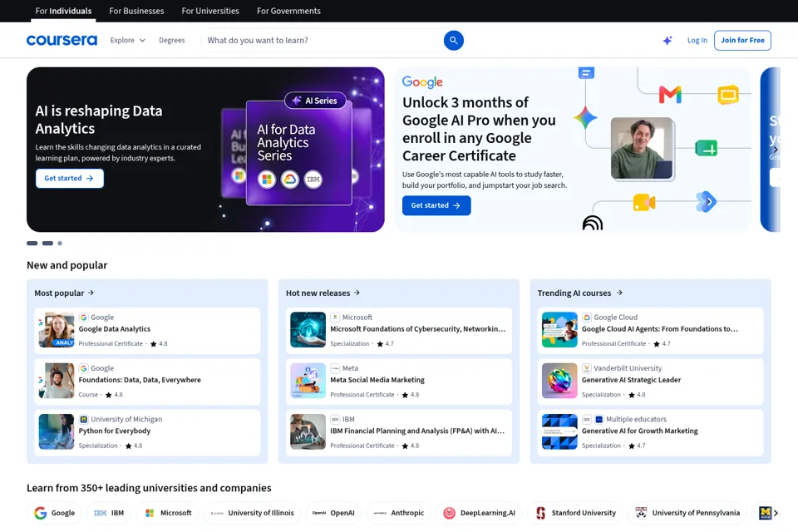Switch to For Businesses tab
The height and width of the screenshot is (532, 798).
coord(136,11)
